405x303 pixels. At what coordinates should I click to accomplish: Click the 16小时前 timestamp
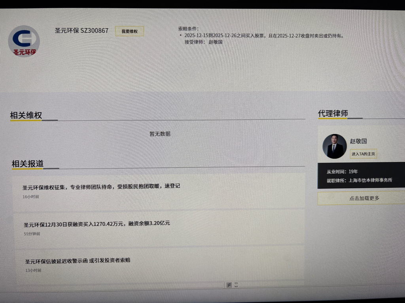pyautogui.click(x=31, y=196)
